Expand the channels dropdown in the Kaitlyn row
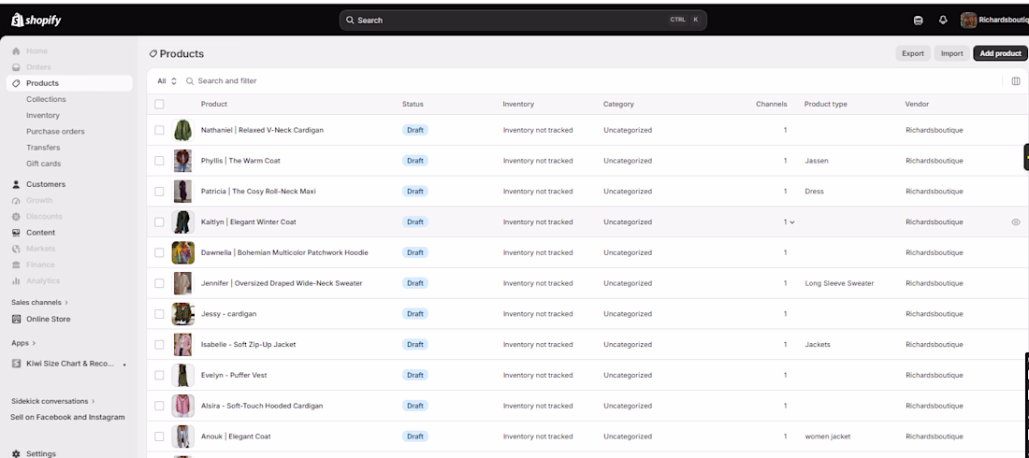Viewport: 1029px width, 458px height. pos(792,222)
